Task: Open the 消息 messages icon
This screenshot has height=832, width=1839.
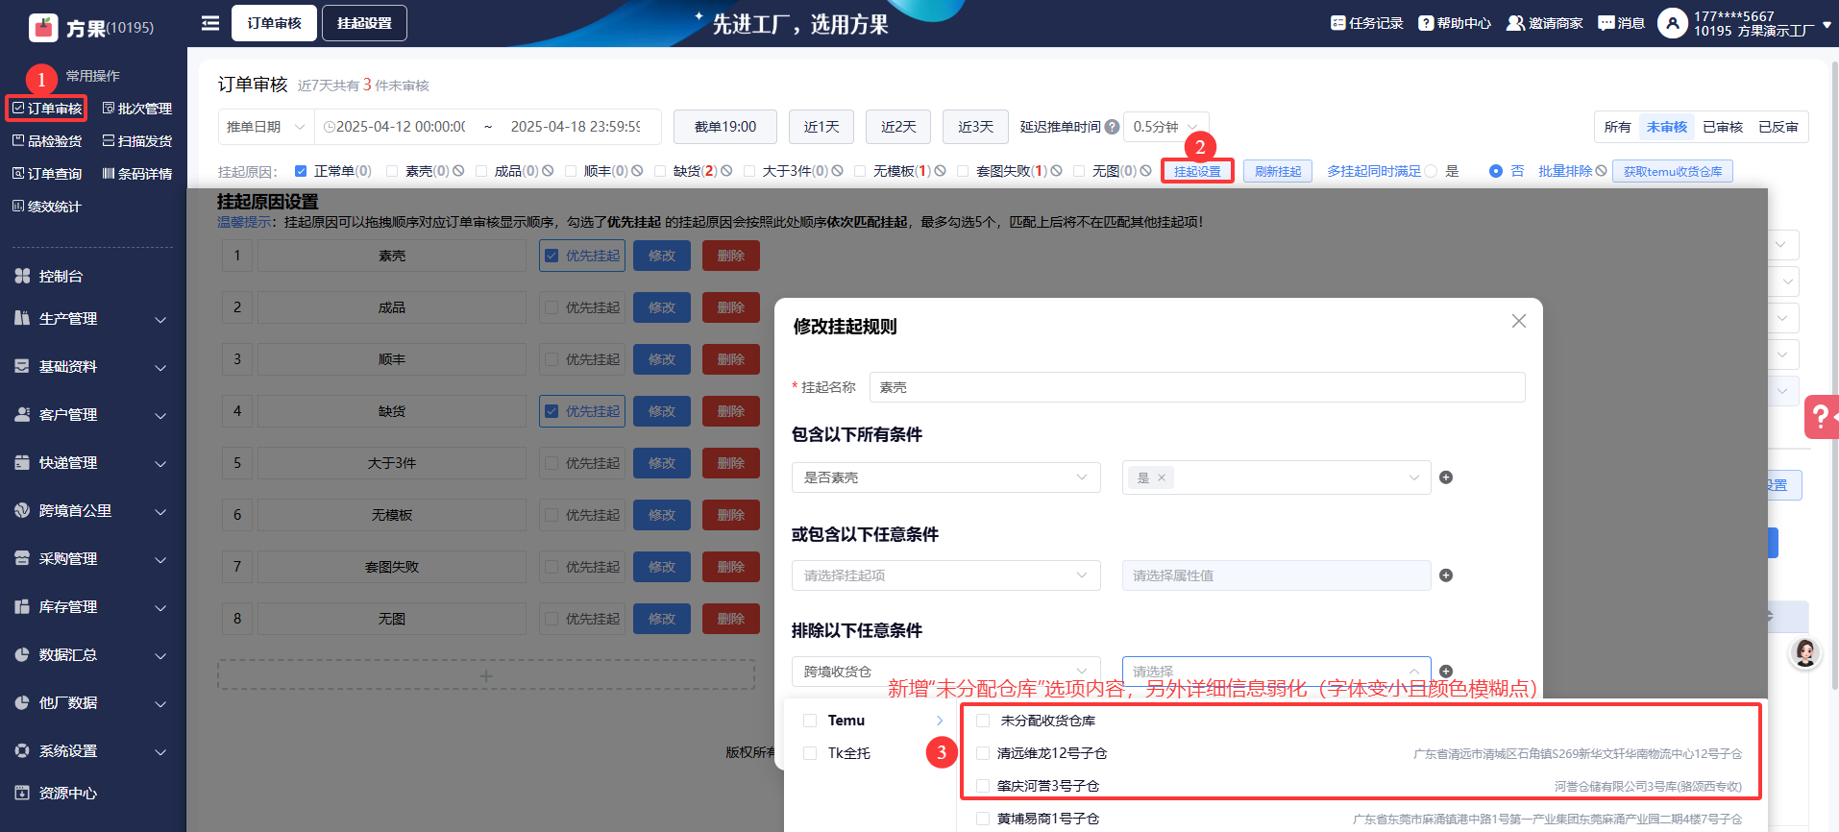Action: tap(1606, 23)
